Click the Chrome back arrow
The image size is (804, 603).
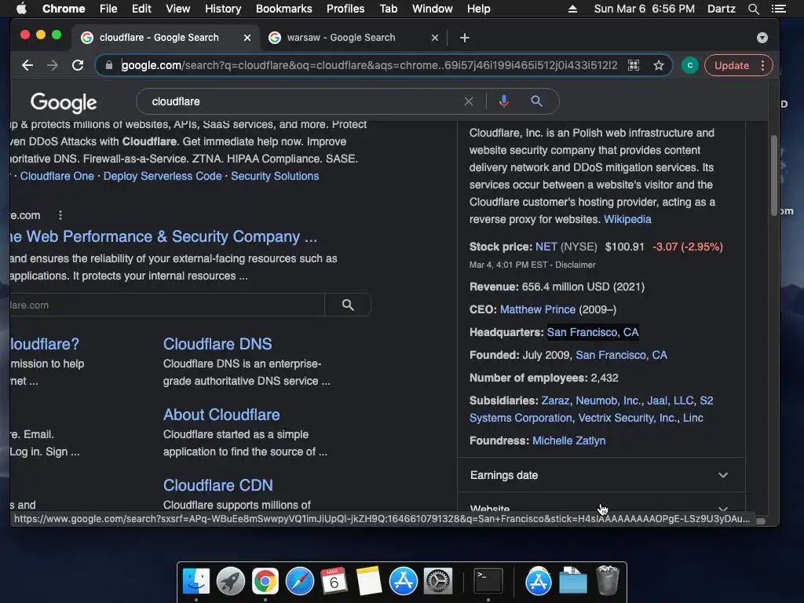click(27, 65)
